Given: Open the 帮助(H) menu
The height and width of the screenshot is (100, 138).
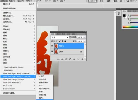Looking at the screenshot, I should click(x=29, y=1).
